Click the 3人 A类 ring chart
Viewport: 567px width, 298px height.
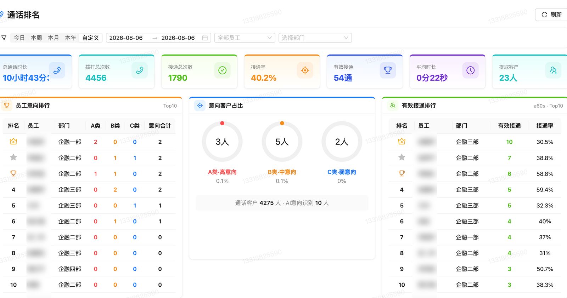tap(222, 142)
